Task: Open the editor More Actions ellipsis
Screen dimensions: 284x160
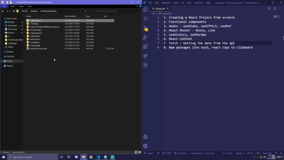Action: point(280,8)
